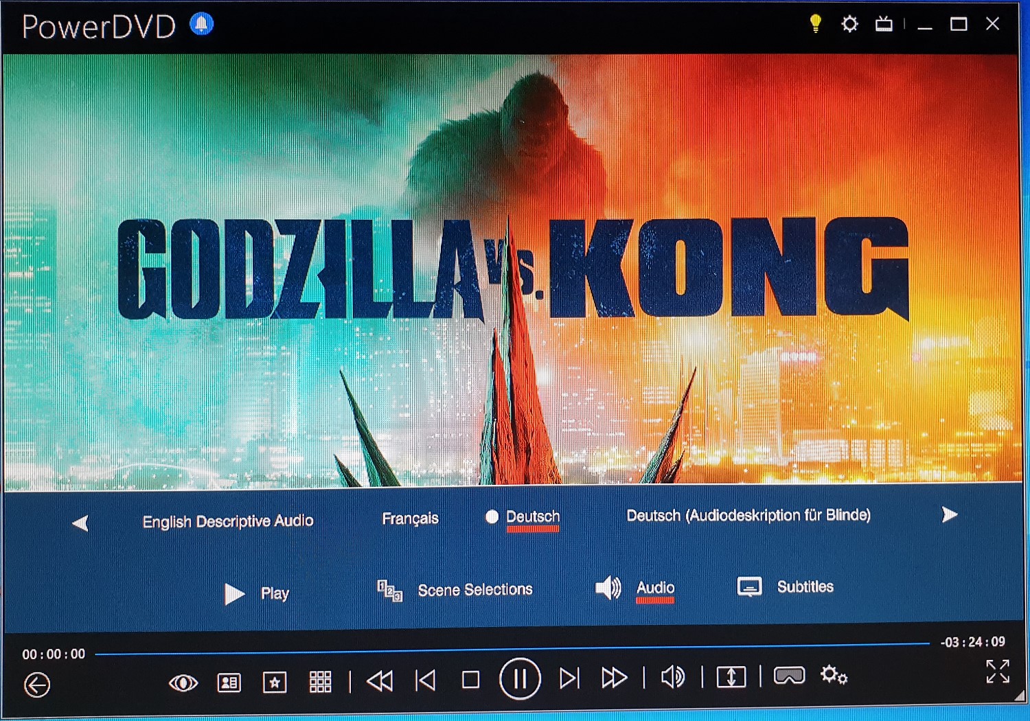This screenshot has width=1030, height=721.
Task: Click the playback progress bar
Action: click(512, 649)
